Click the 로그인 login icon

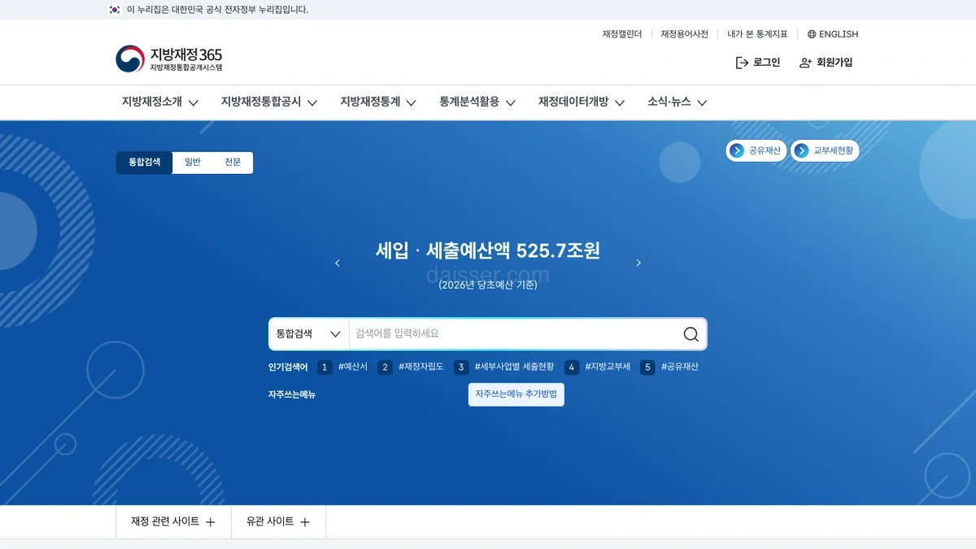[742, 63]
